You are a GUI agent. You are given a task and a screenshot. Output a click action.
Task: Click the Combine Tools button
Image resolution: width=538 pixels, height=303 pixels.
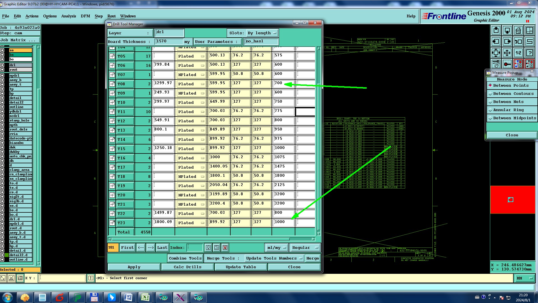coord(185,258)
